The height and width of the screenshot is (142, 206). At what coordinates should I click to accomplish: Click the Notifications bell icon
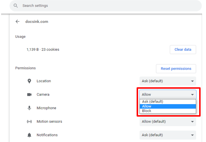pos(29,135)
